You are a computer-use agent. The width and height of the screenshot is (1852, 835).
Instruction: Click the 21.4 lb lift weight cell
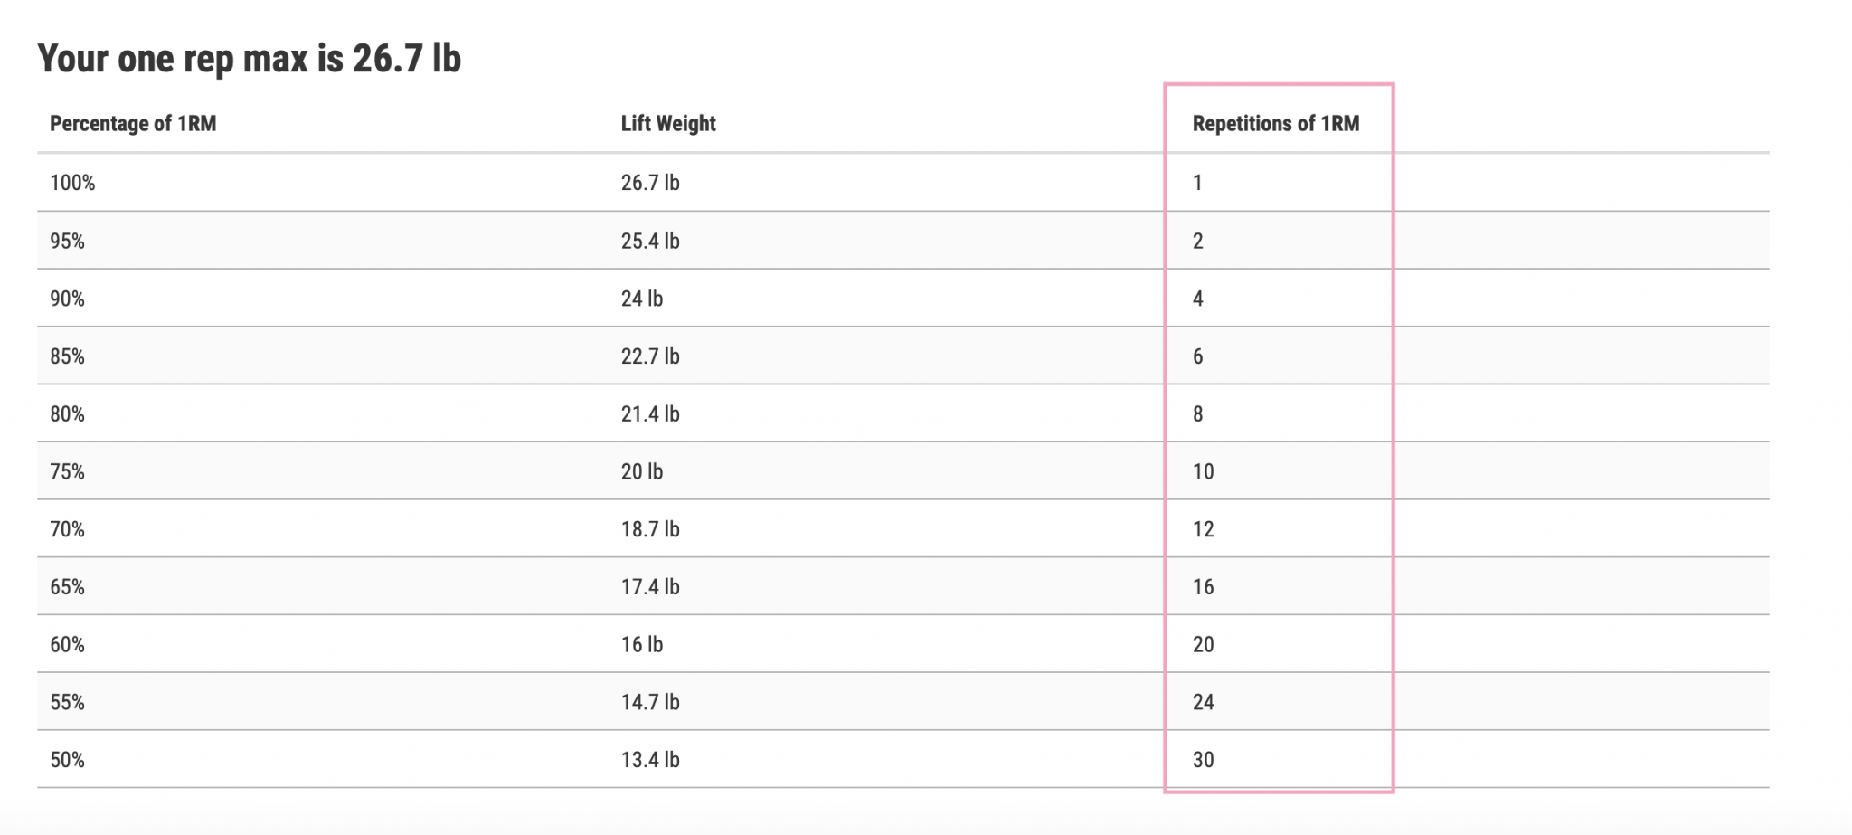pyautogui.click(x=650, y=414)
